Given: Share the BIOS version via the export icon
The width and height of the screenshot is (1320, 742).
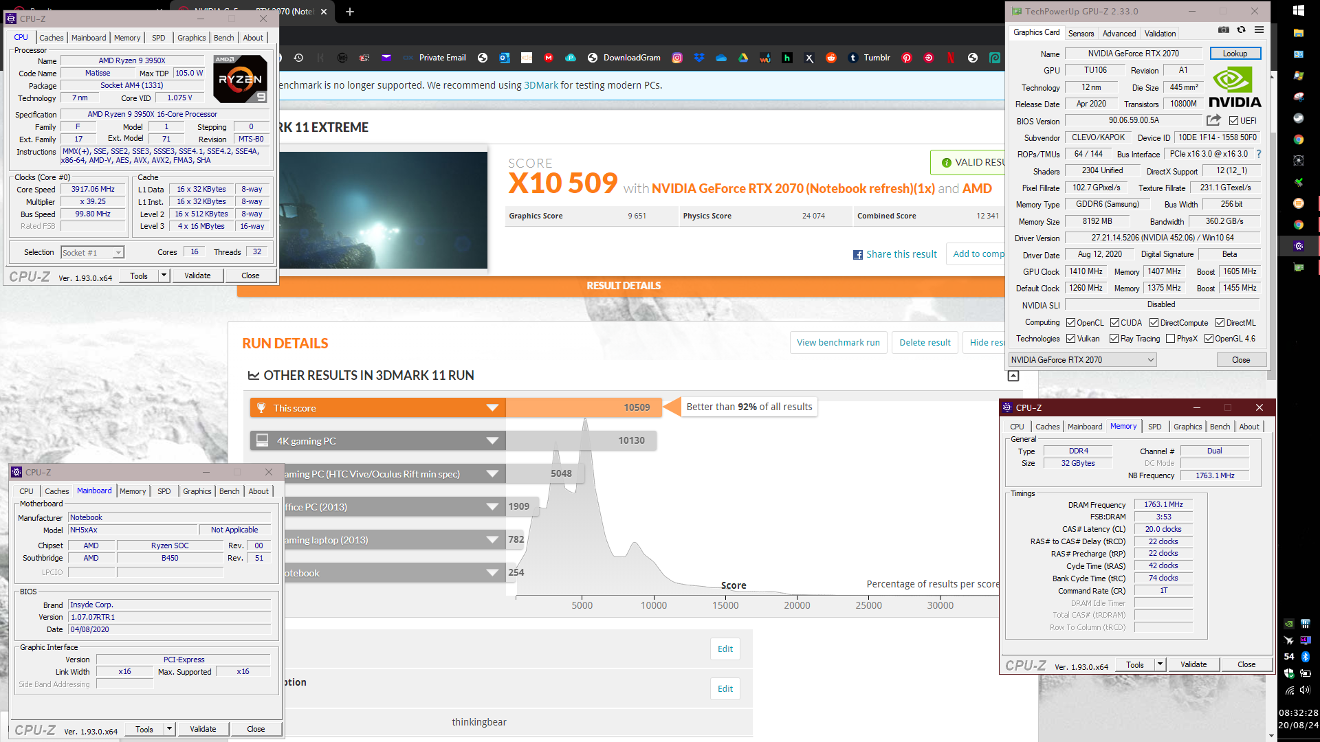Looking at the screenshot, I should 1213,120.
